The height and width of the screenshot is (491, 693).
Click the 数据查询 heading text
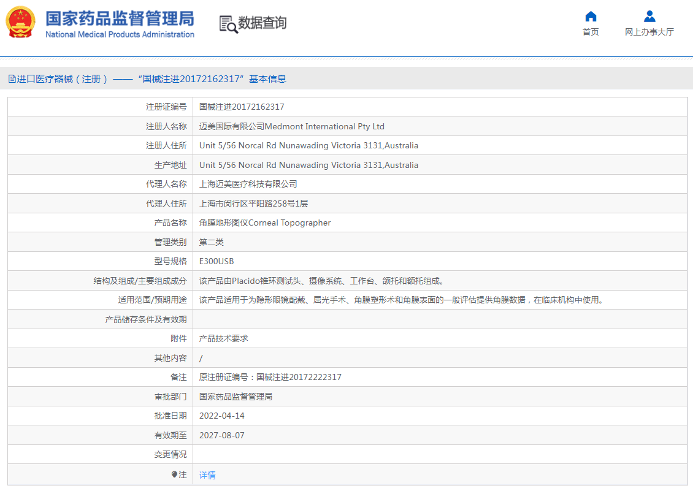[262, 23]
